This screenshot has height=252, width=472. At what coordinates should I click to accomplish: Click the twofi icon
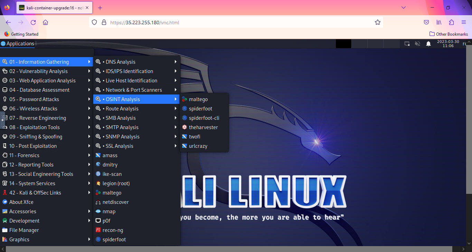point(185,137)
